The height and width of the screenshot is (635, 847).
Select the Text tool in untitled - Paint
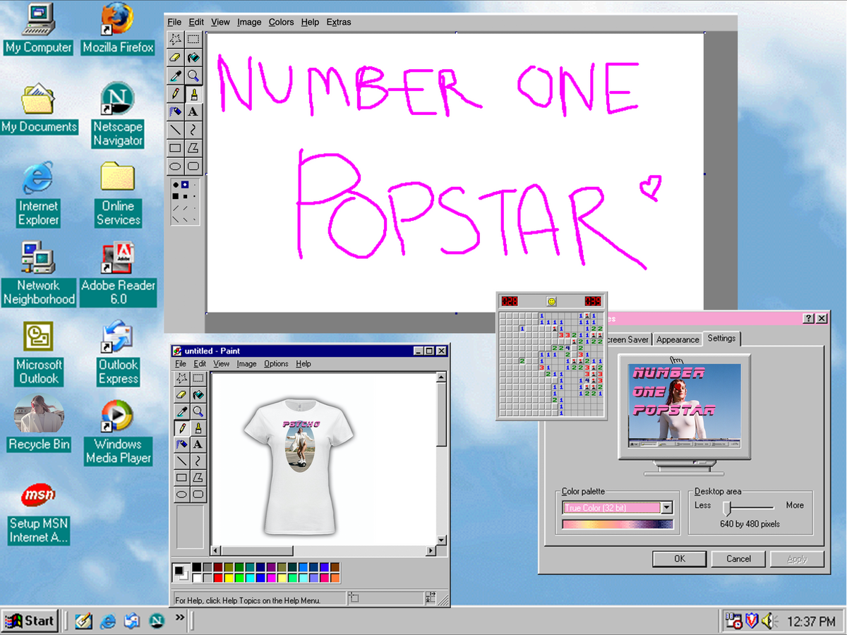click(x=198, y=445)
